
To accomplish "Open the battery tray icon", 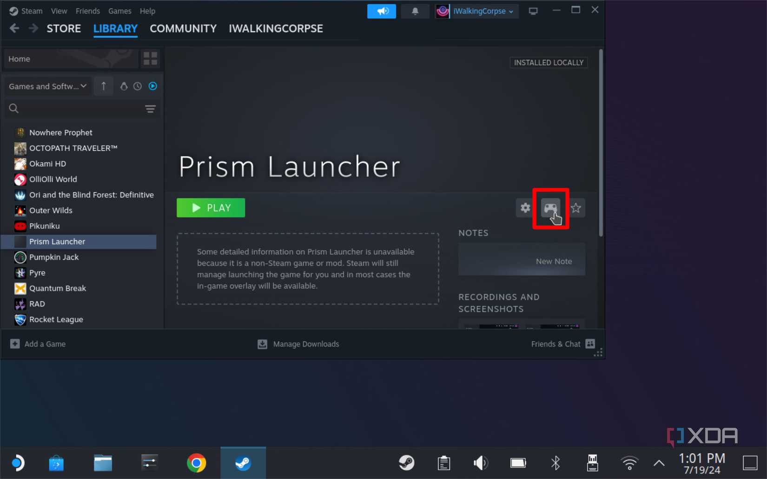I will click(518, 463).
